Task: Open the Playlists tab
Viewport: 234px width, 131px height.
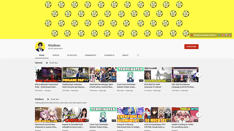Action: click(72, 55)
